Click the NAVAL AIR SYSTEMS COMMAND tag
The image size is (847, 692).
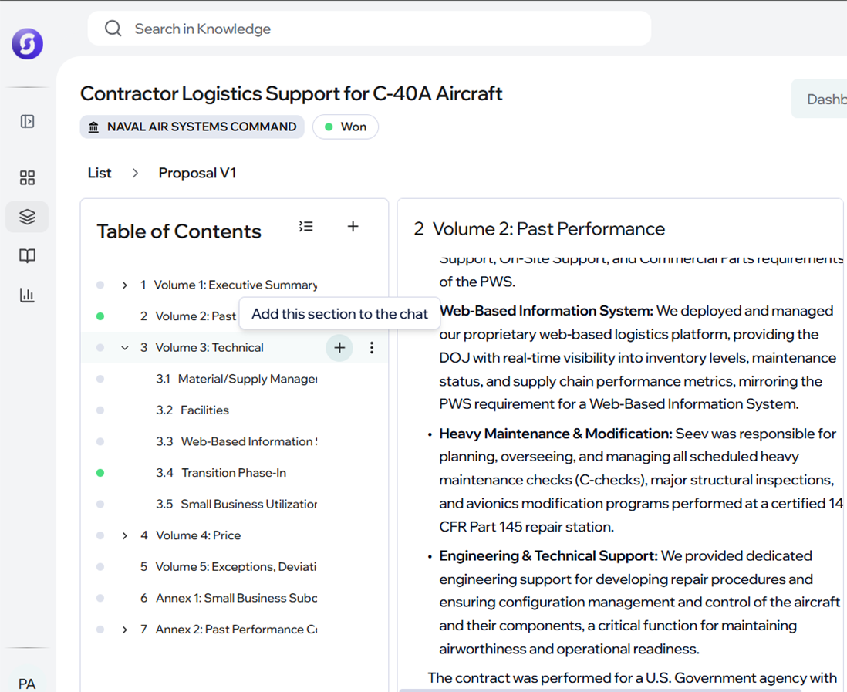[192, 127]
